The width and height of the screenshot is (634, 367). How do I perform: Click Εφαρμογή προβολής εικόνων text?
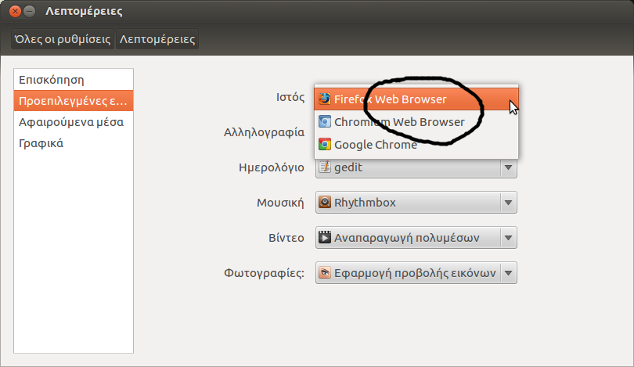point(415,273)
